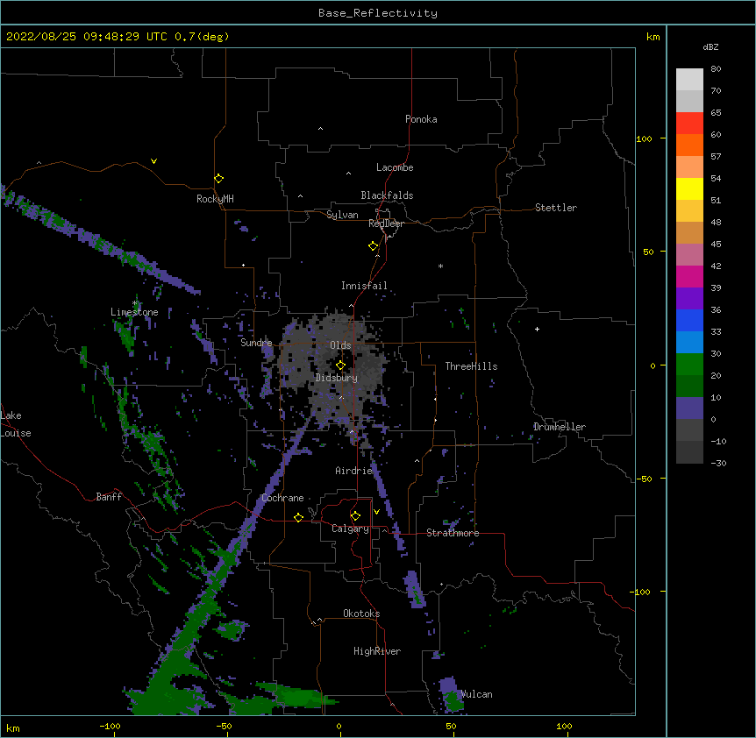Click the Stettler city label
The width and height of the screenshot is (756, 738).
(556, 208)
